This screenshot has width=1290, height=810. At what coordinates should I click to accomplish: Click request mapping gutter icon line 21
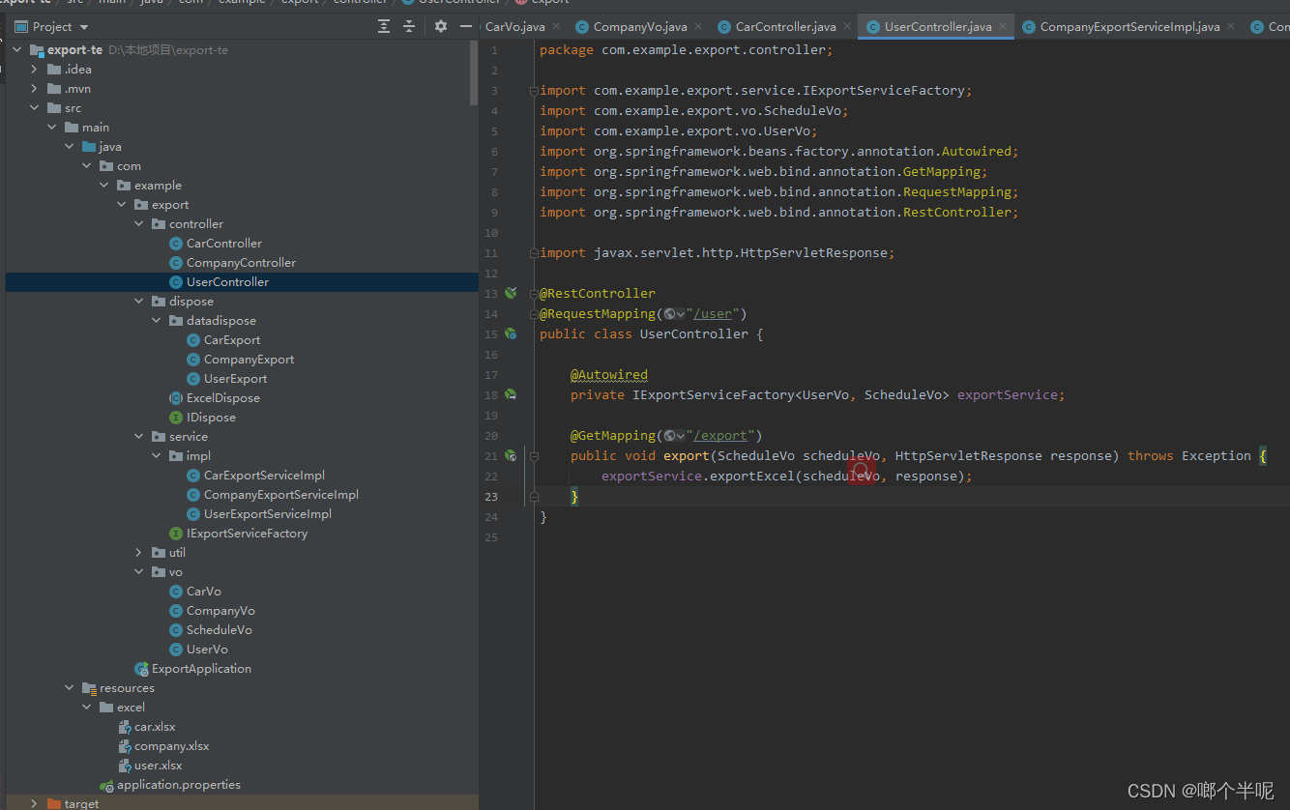point(511,455)
